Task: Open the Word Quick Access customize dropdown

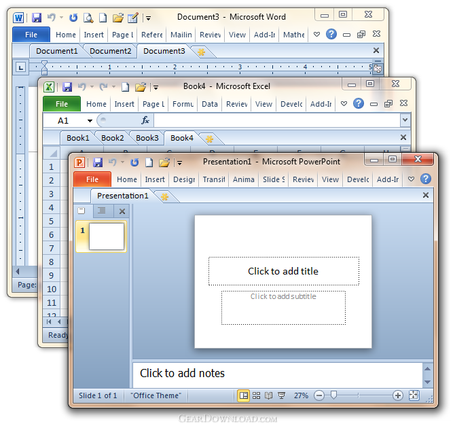Action: pyautogui.click(x=148, y=18)
